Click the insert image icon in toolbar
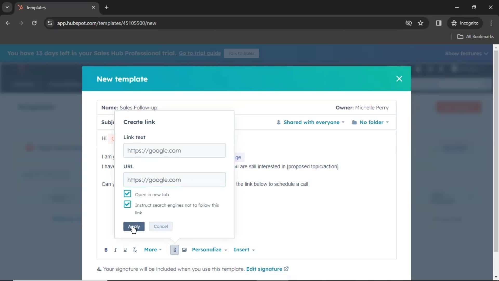 [x=184, y=250]
